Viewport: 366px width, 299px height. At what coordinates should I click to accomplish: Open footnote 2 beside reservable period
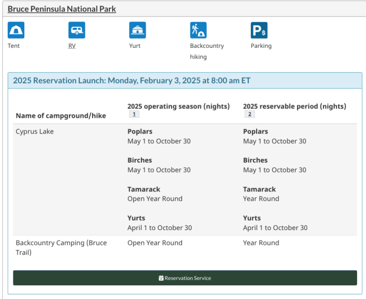[250, 114]
